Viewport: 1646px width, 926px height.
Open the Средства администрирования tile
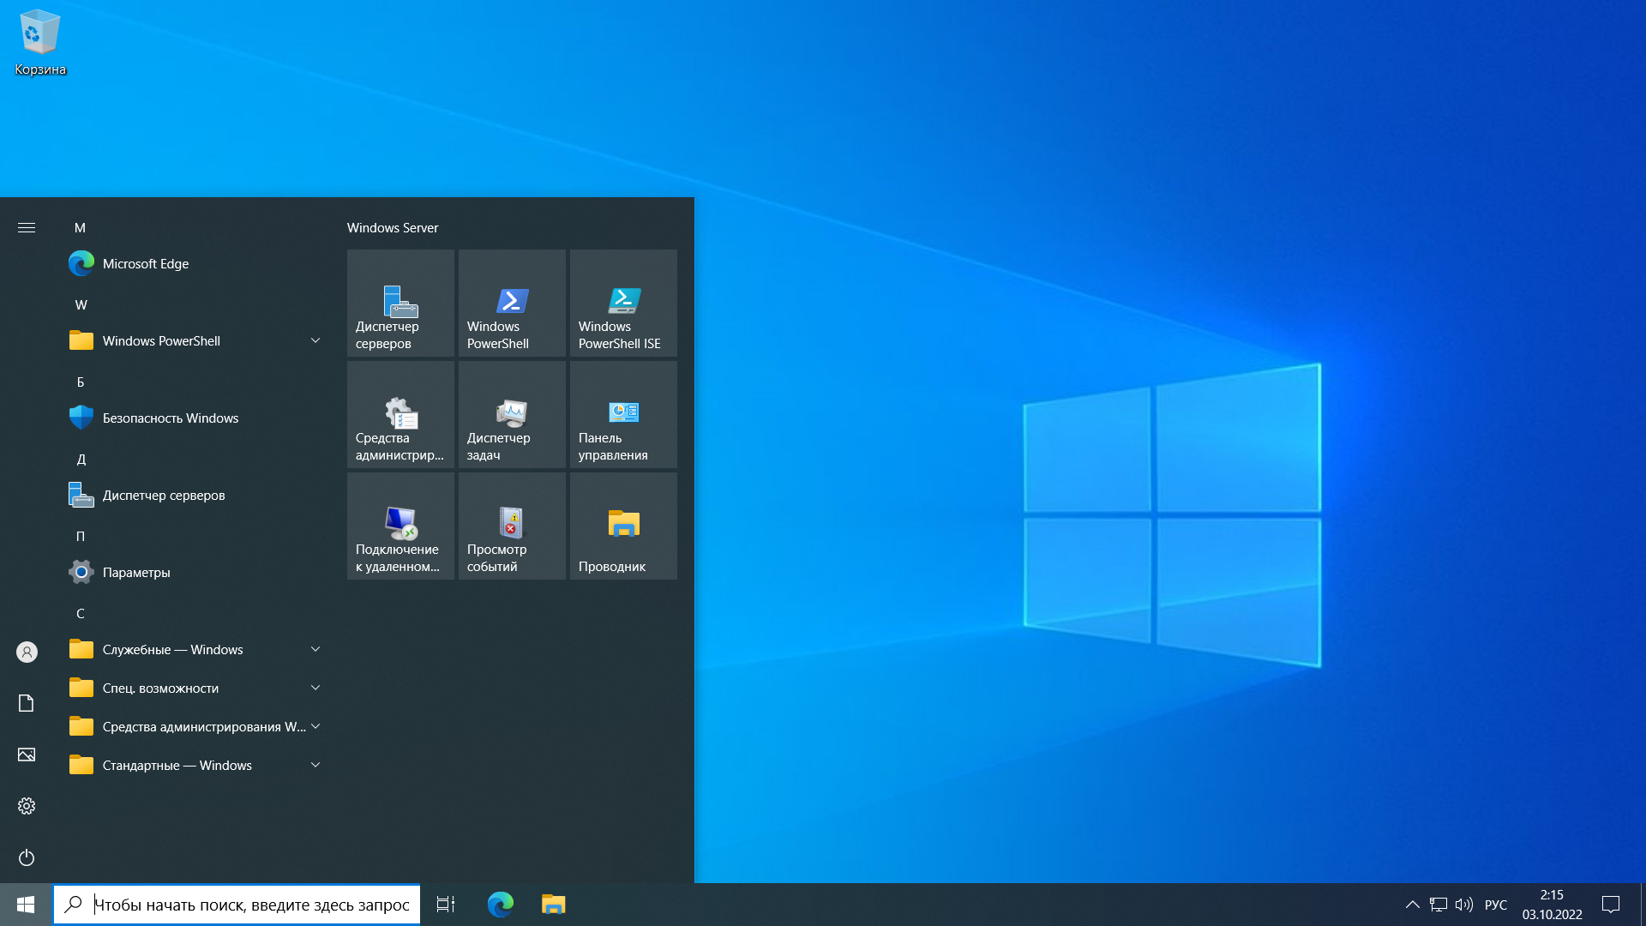coord(400,414)
